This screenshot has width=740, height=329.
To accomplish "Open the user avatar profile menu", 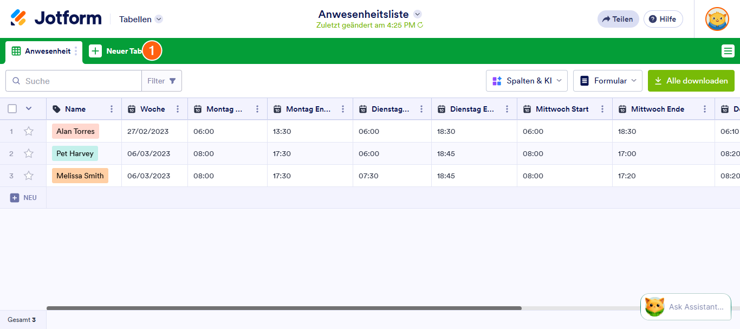I will click(x=717, y=19).
